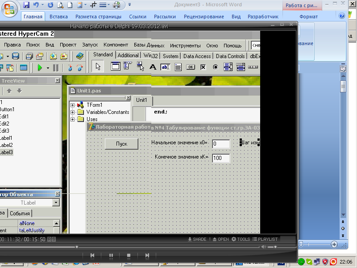Image resolution: width=357 pixels, height=268 pixels.
Task: Click OPEN in the video player
Action: click(x=220, y=239)
